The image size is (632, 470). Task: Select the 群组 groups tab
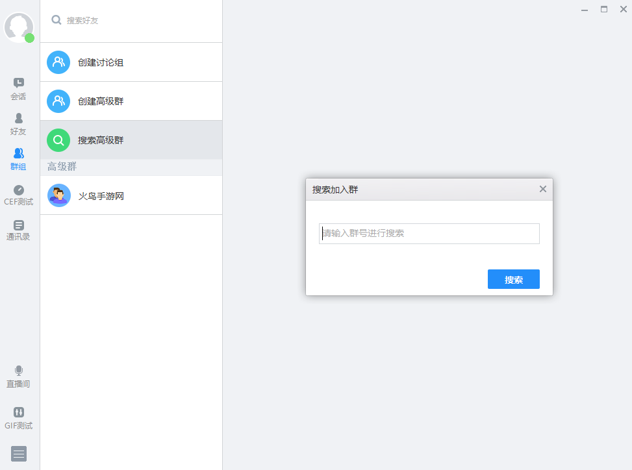[19, 159]
